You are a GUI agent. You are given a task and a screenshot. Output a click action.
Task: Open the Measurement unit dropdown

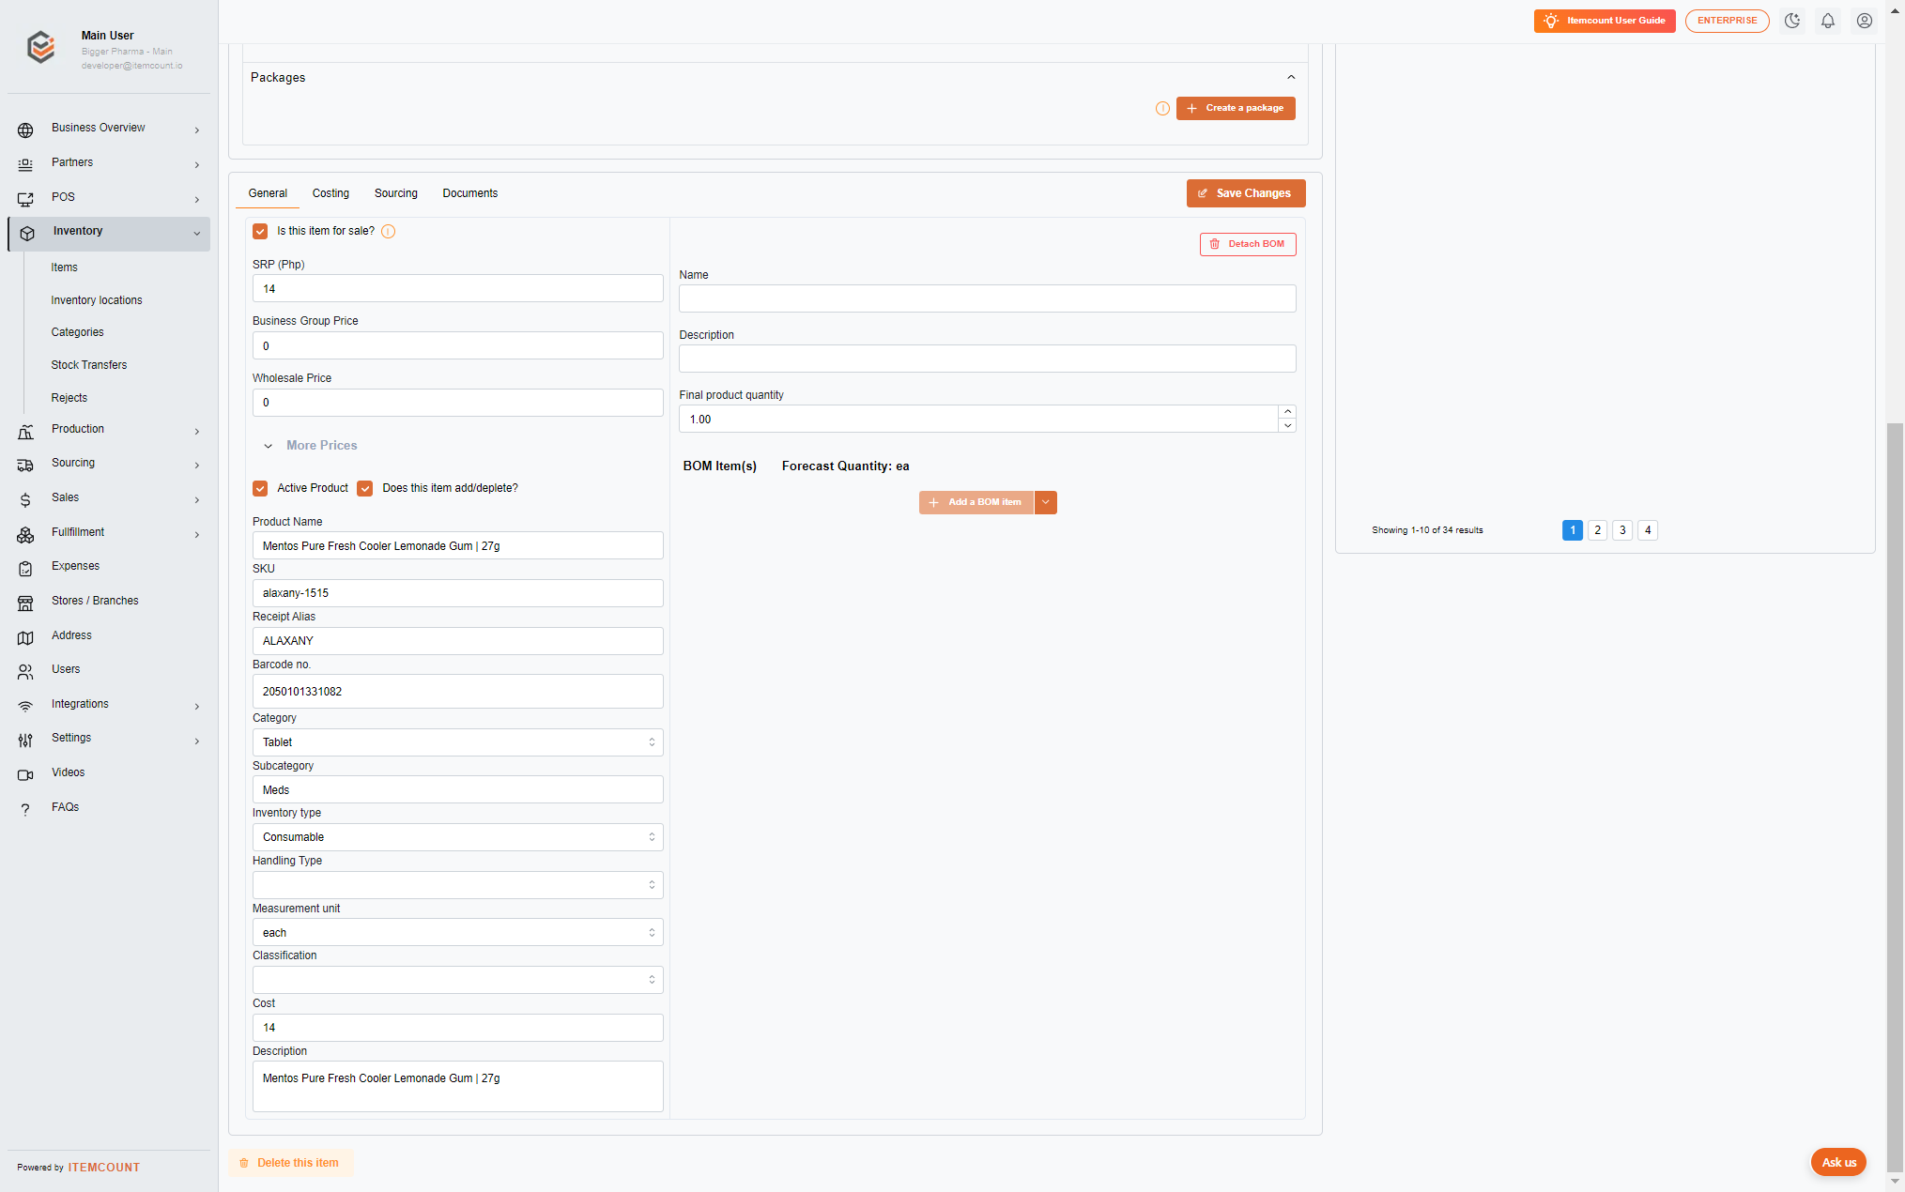click(457, 932)
